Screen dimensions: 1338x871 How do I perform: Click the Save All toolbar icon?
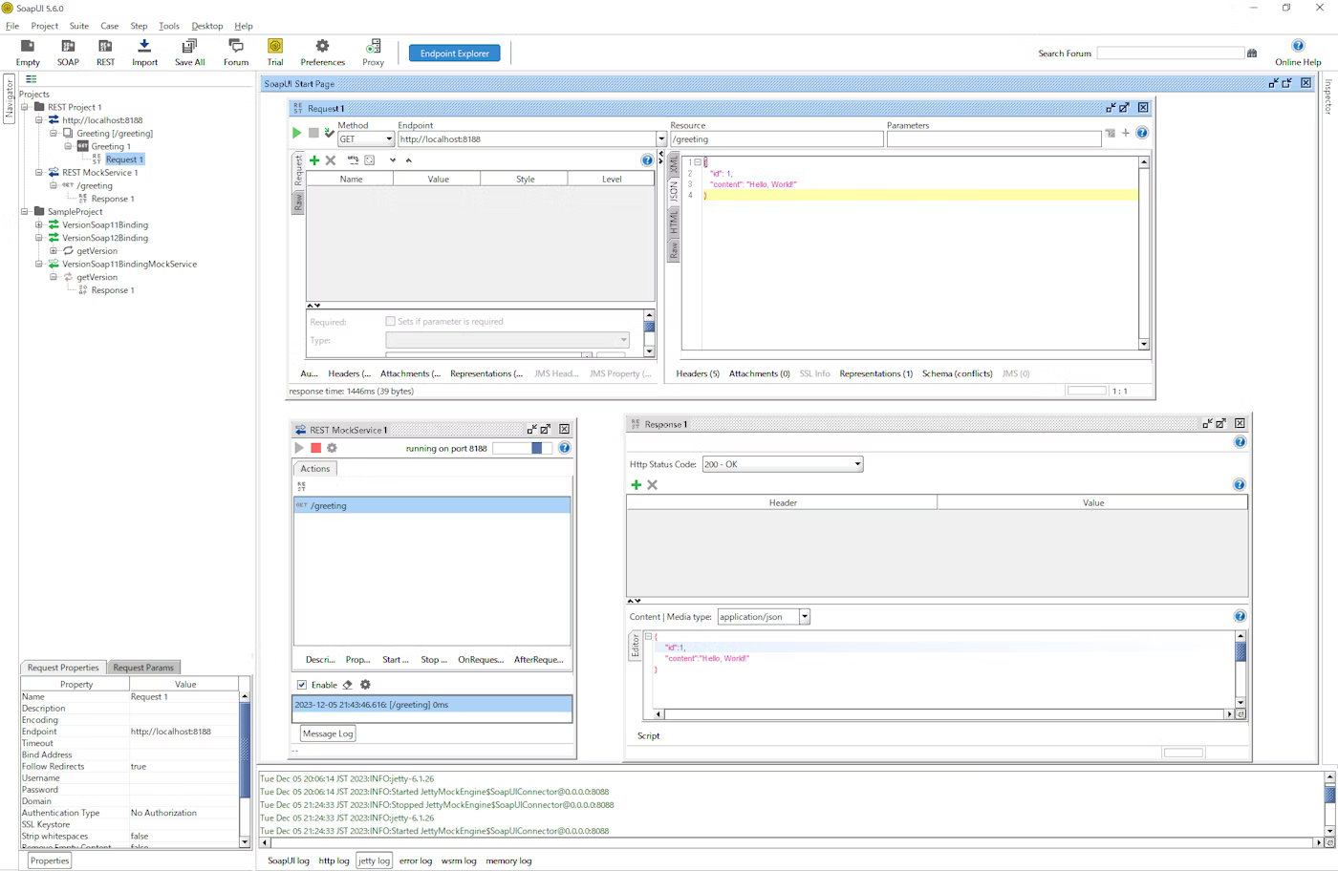[189, 47]
